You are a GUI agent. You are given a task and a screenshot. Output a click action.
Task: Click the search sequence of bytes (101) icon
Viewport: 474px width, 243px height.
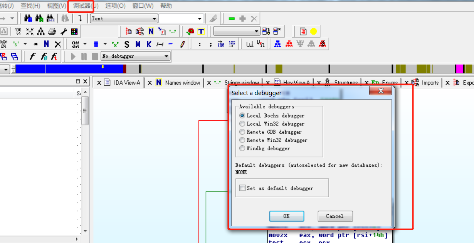coord(50,18)
